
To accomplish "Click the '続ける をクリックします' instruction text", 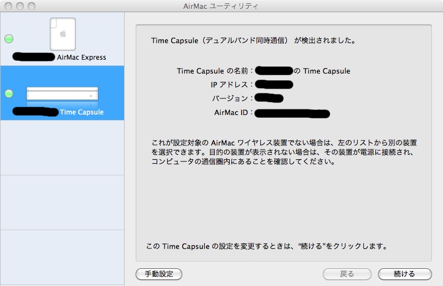I will click(x=267, y=246).
